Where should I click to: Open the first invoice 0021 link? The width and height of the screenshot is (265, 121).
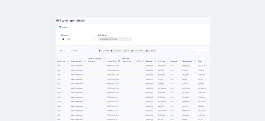(x=59, y=66)
